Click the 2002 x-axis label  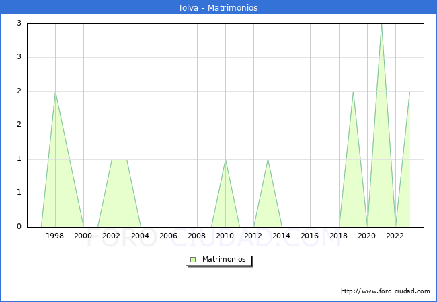click(x=111, y=236)
